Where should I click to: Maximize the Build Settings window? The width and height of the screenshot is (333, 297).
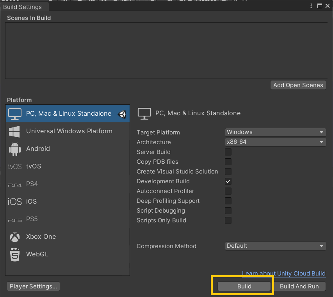point(320,6)
